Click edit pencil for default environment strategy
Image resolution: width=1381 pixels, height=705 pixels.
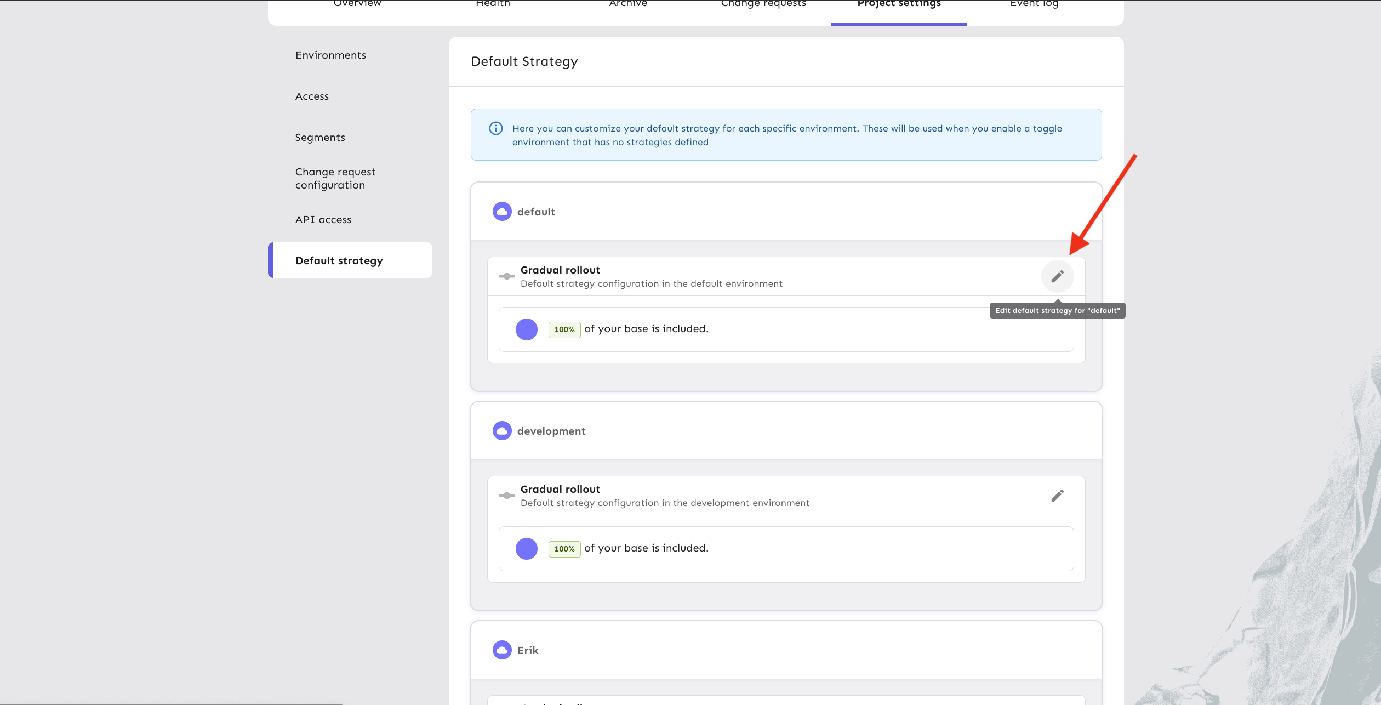coord(1057,276)
